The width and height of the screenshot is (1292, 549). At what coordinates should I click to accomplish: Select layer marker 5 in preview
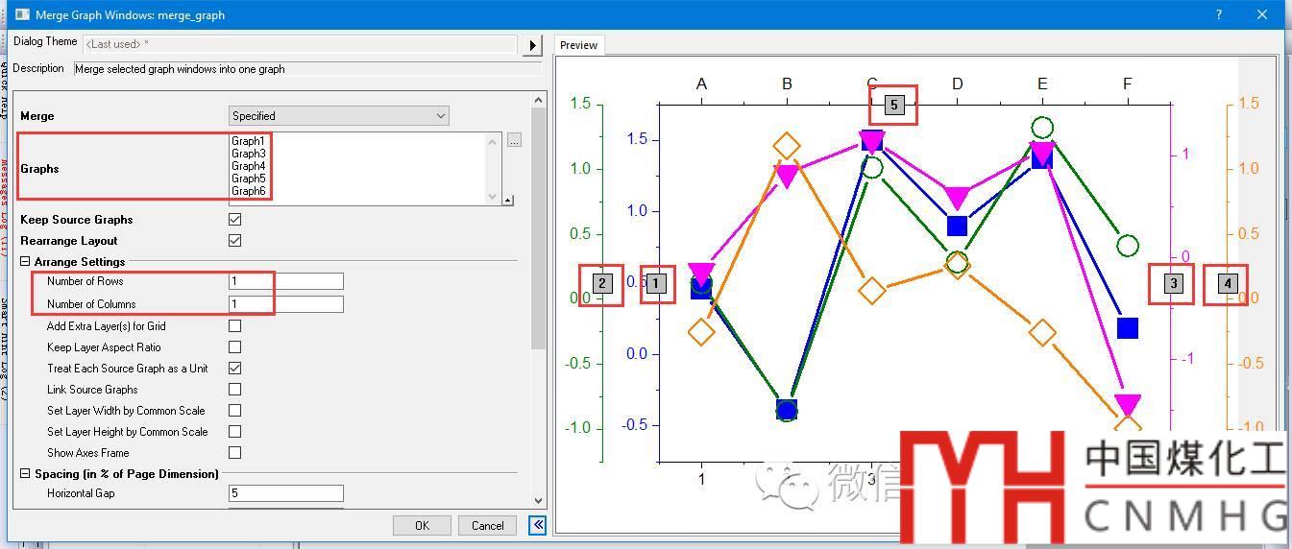point(893,105)
